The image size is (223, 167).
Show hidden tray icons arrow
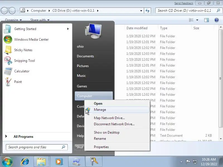(181, 162)
